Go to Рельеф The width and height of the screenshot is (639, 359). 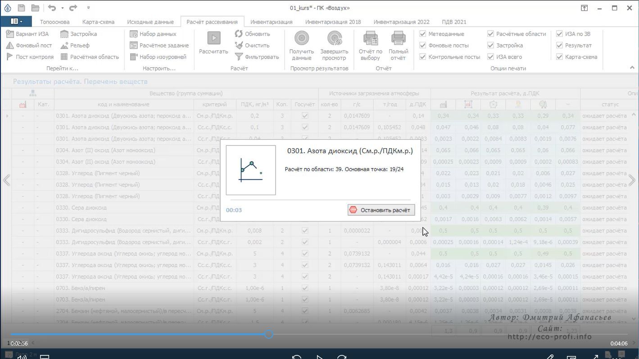pos(75,45)
